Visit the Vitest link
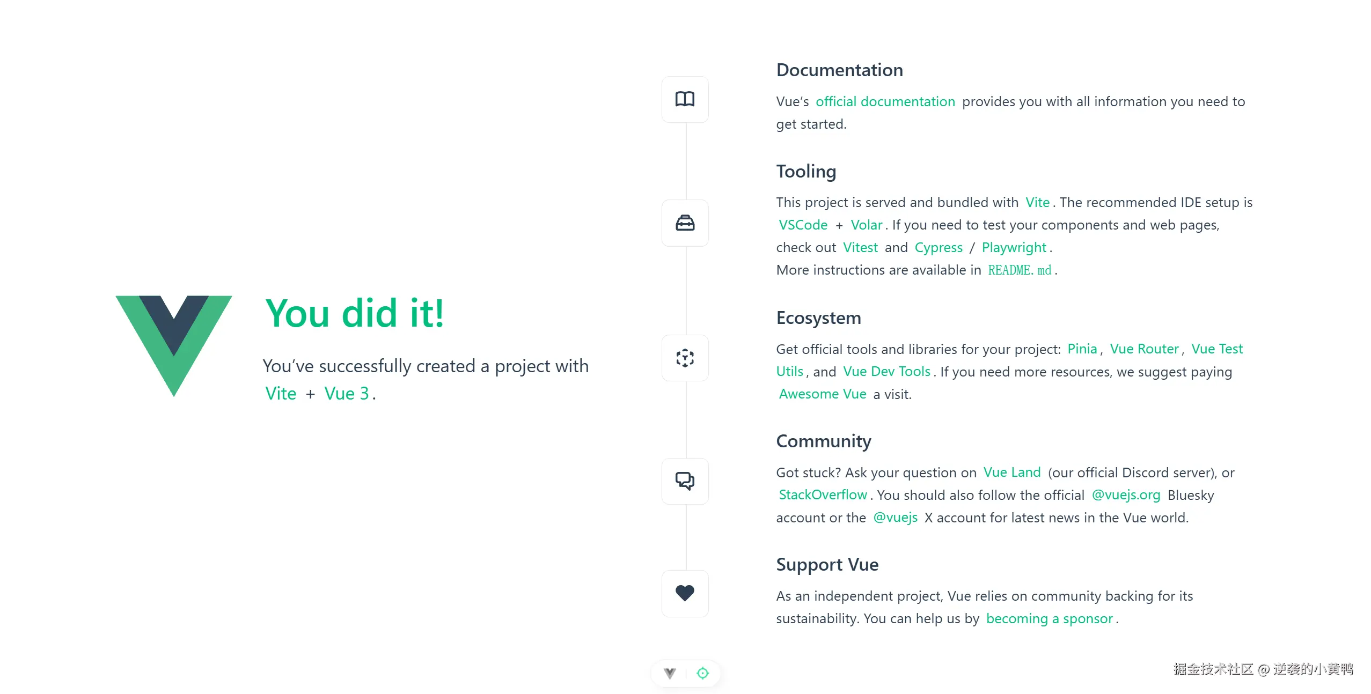Viewport: 1371px width, 694px height. pyautogui.click(x=860, y=247)
